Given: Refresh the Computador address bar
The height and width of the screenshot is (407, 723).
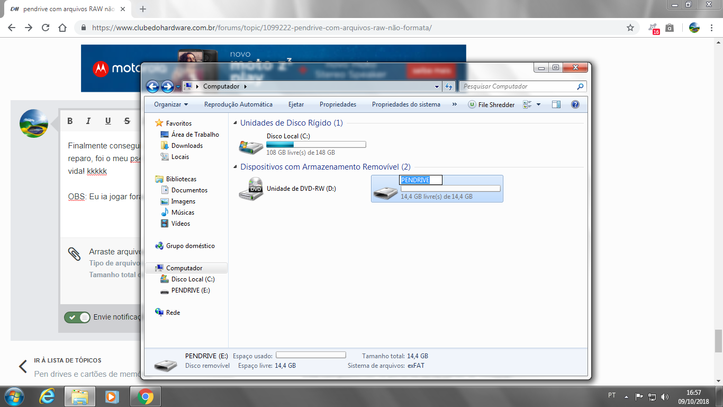Looking at the screenshot, I should tap(449, 86).
